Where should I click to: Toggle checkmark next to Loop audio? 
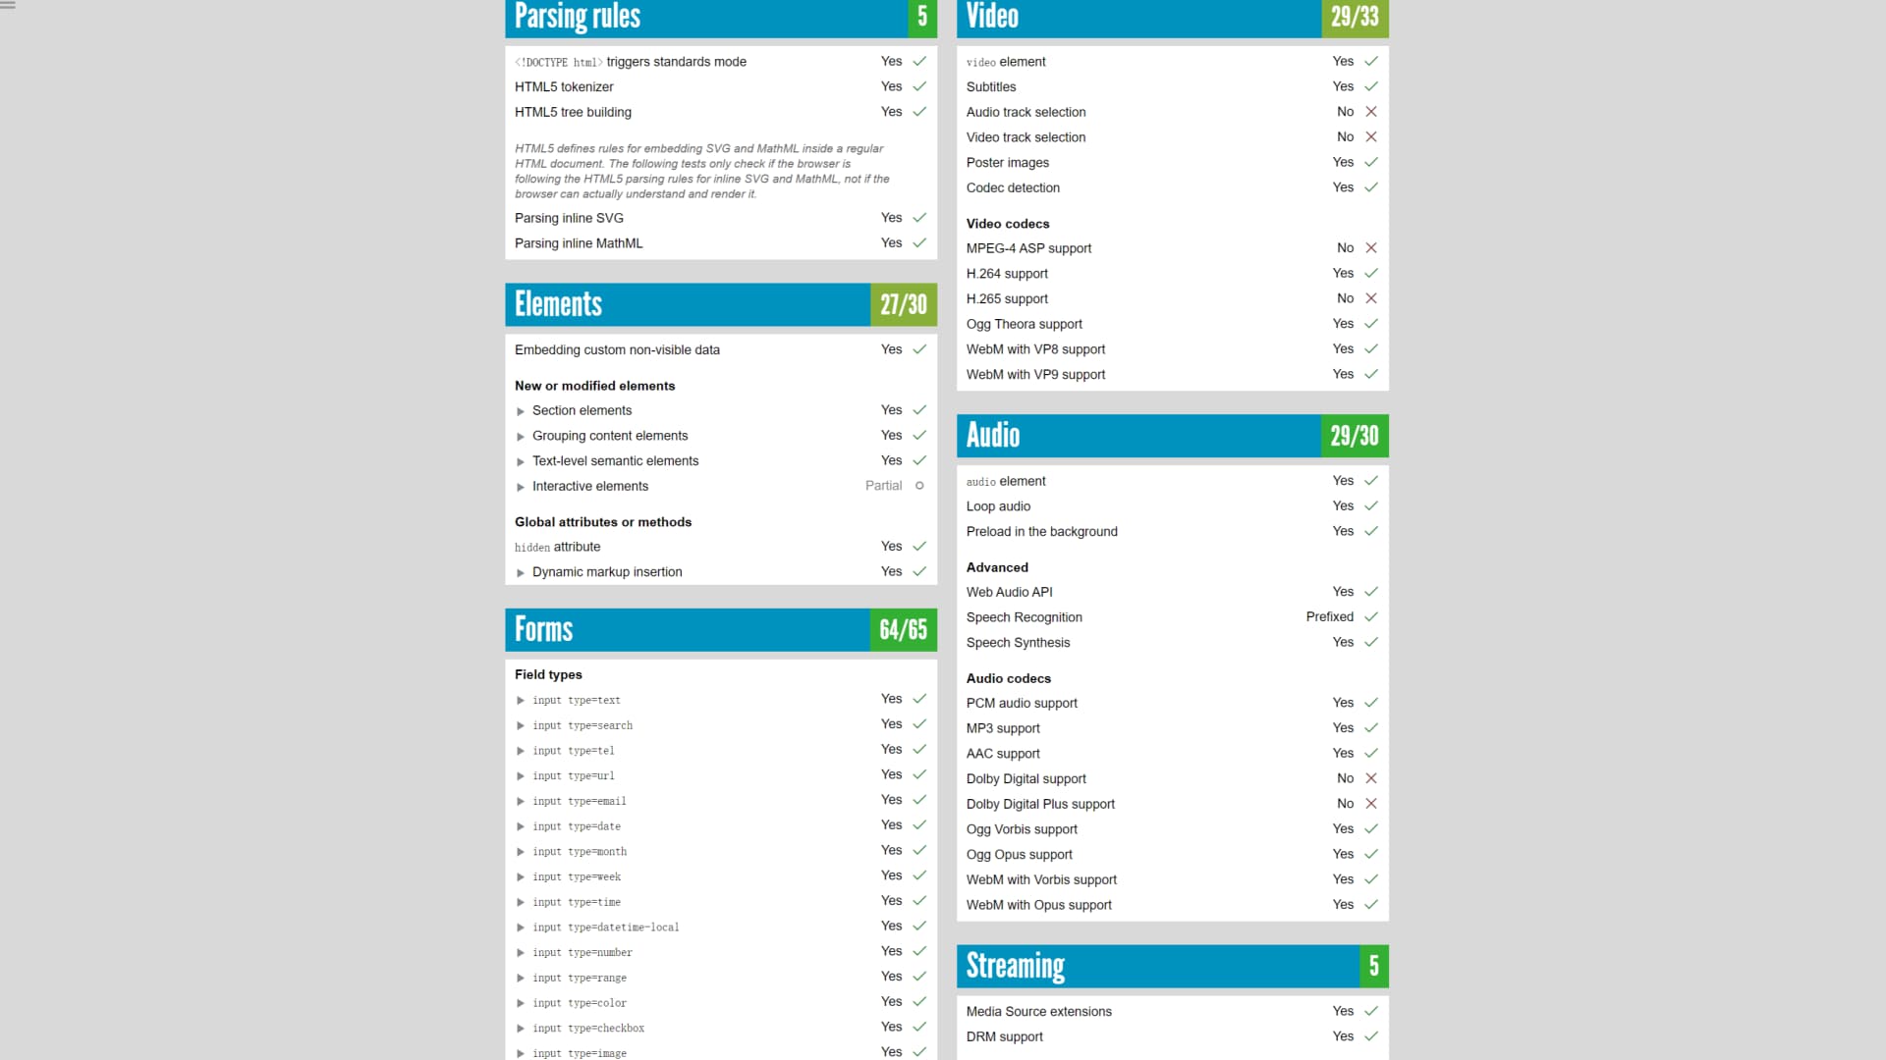click(x=1370, y=504)
